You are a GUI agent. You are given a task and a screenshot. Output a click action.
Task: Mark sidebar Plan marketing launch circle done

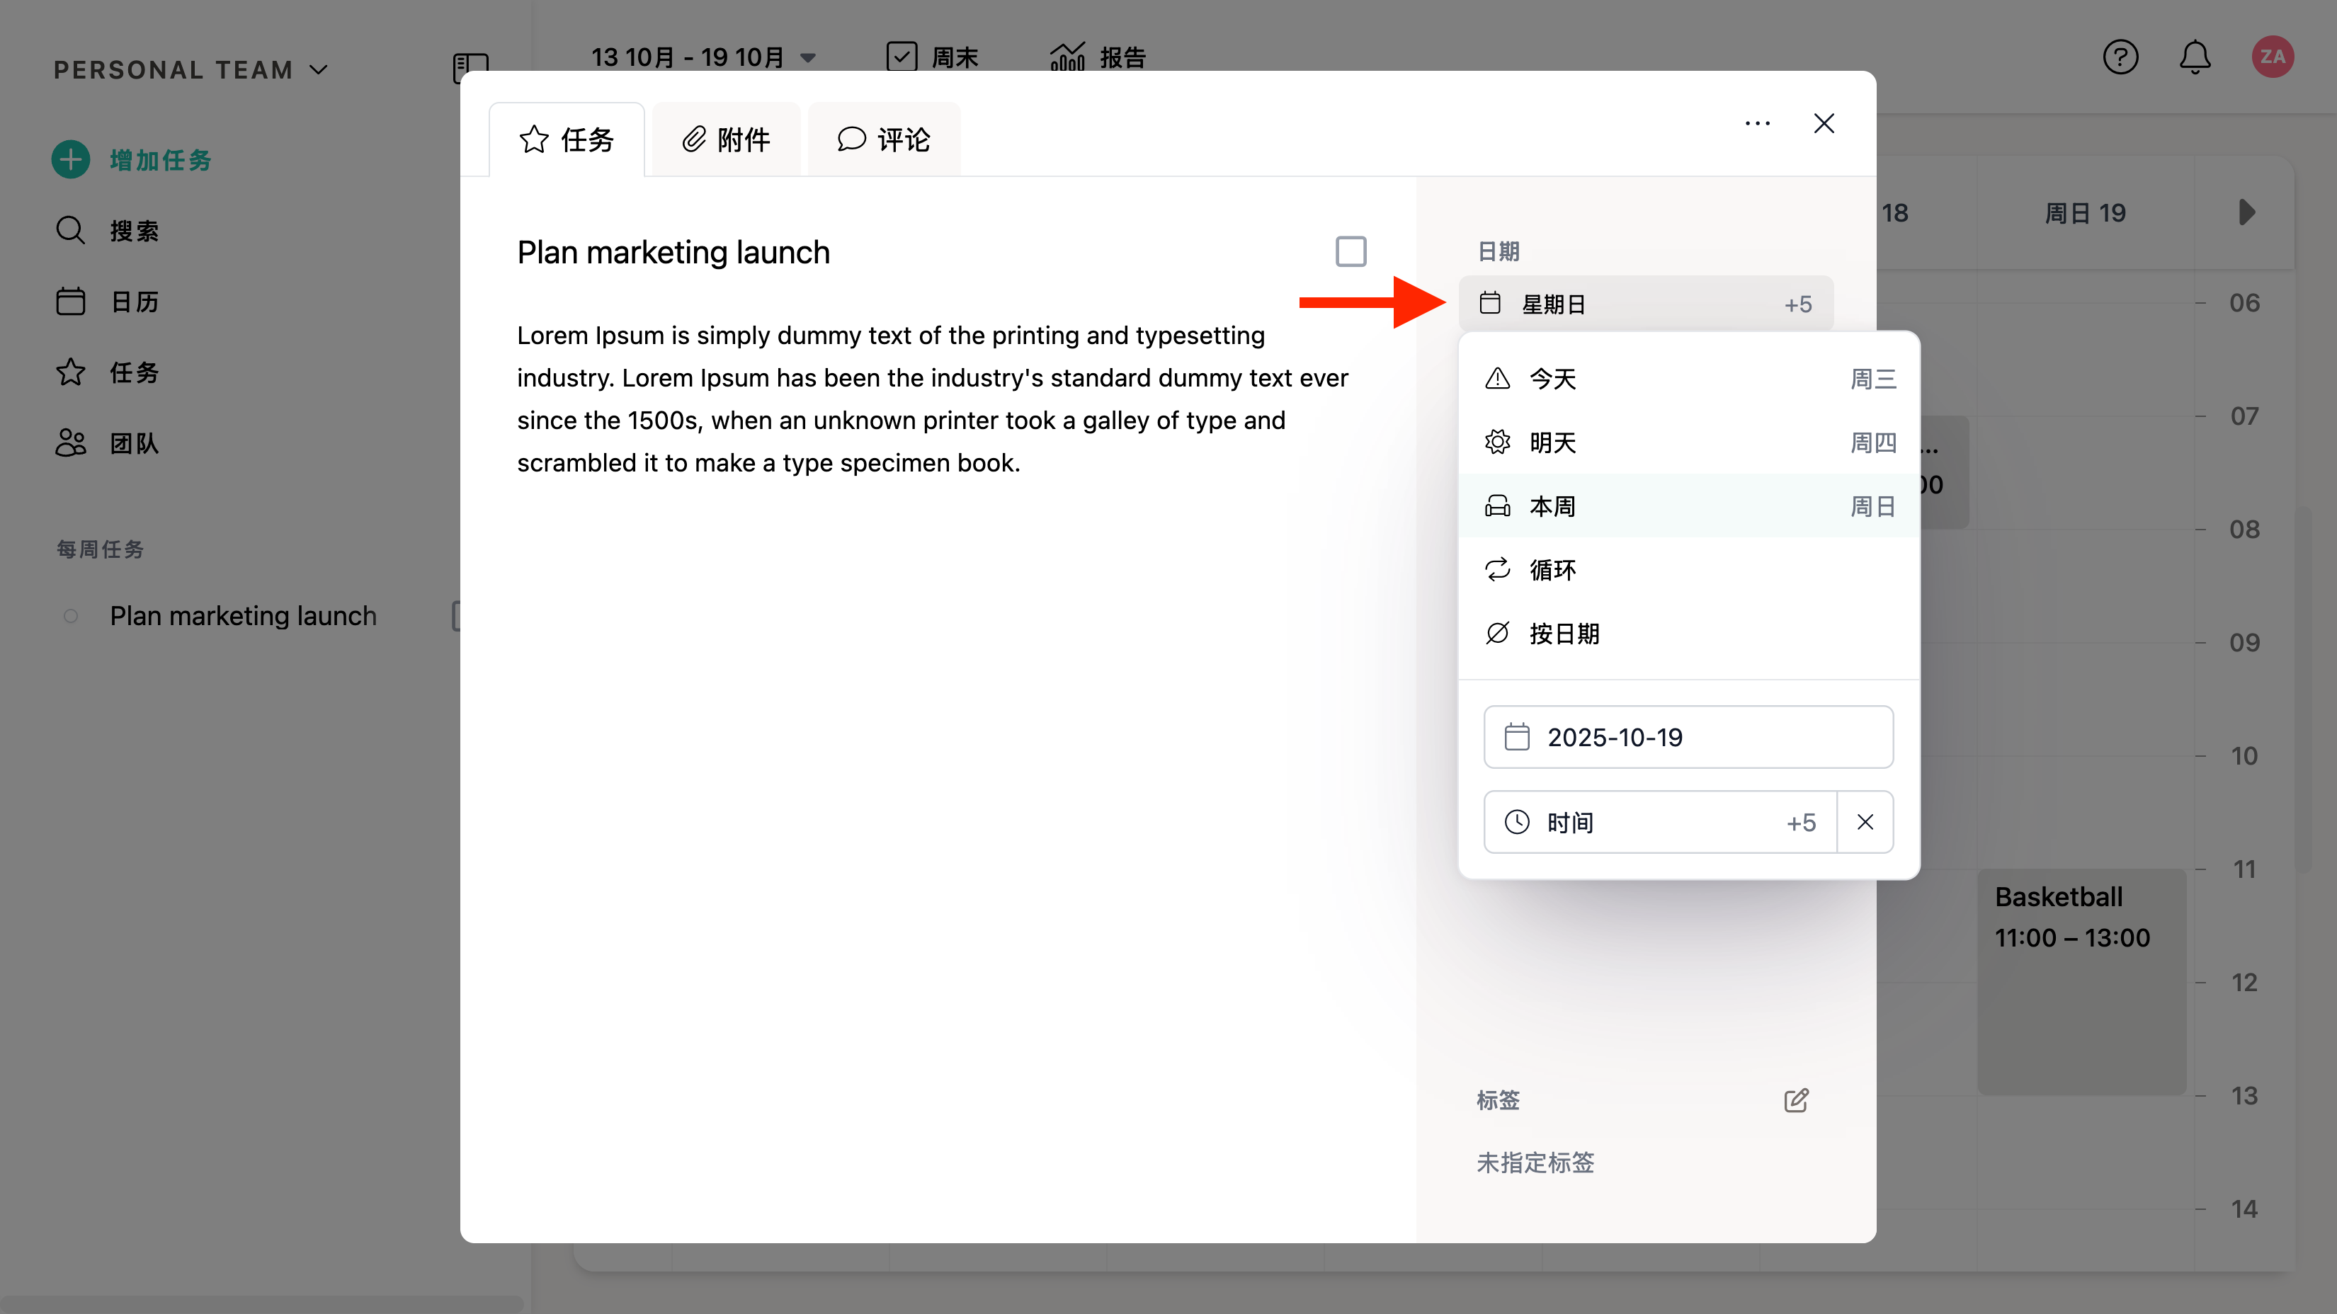[71, 616]
